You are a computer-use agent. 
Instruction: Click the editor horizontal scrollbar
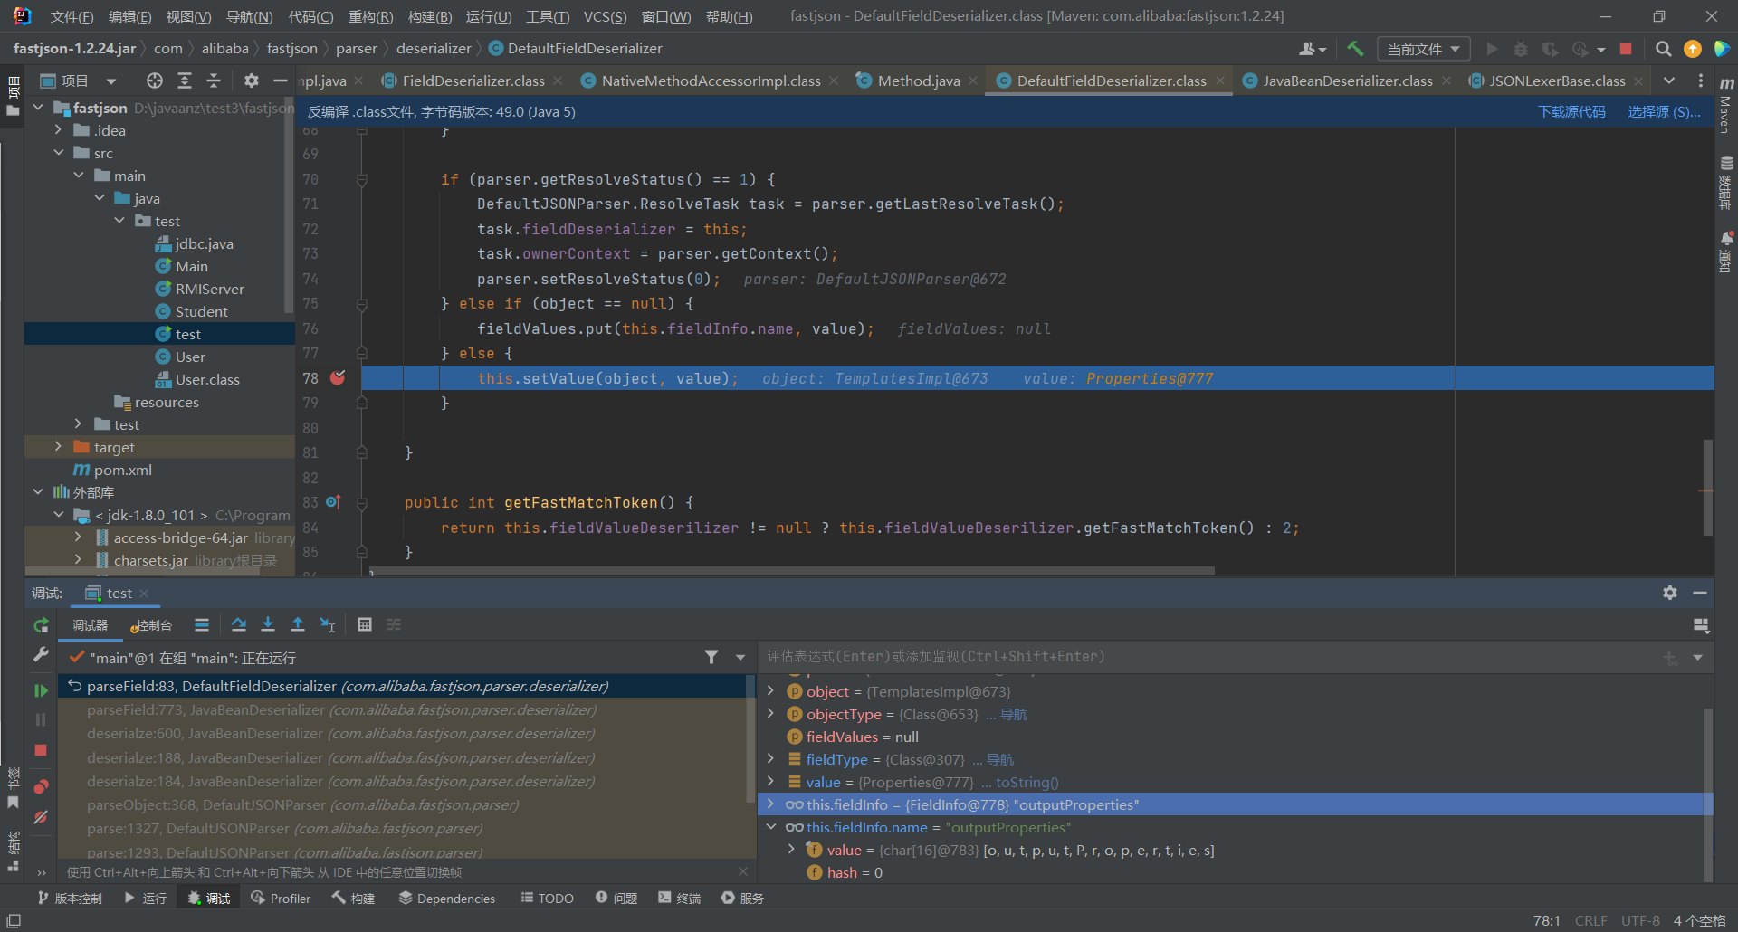click(x=791, y=571)
